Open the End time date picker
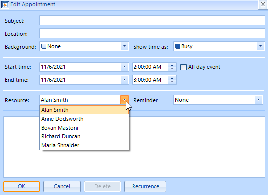 pyautogui.click(x=124, y=80)
